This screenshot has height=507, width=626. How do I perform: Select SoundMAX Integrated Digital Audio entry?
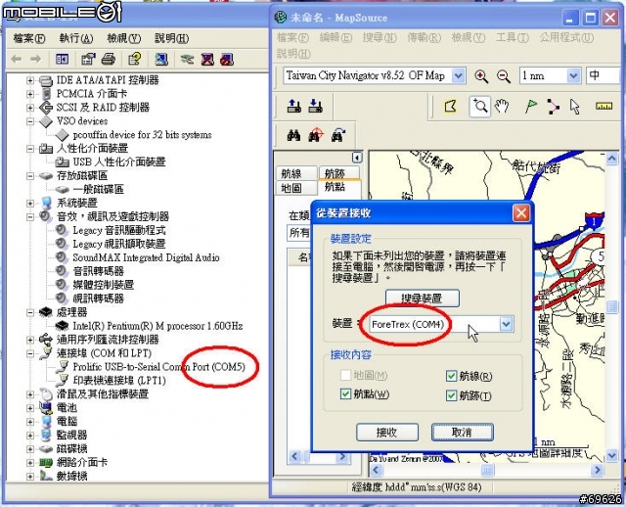pos(146,257)
